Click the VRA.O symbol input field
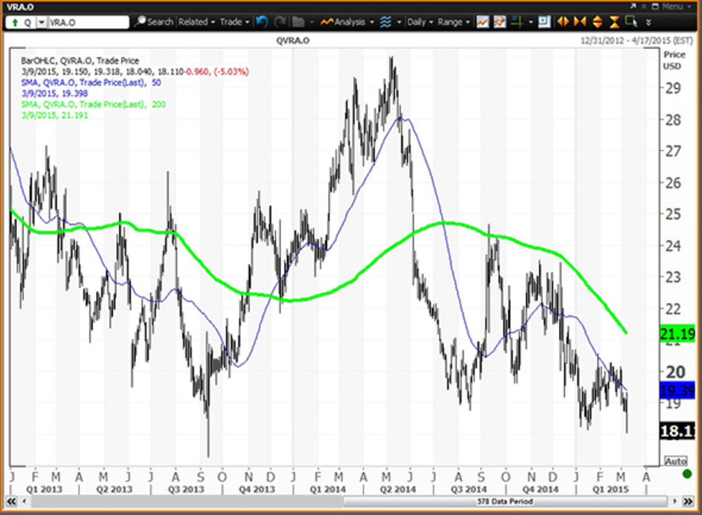 [88, 22]
